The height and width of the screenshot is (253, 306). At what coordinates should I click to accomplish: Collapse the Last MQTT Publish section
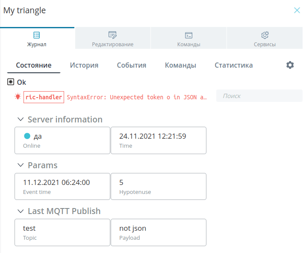click(21, 211)
